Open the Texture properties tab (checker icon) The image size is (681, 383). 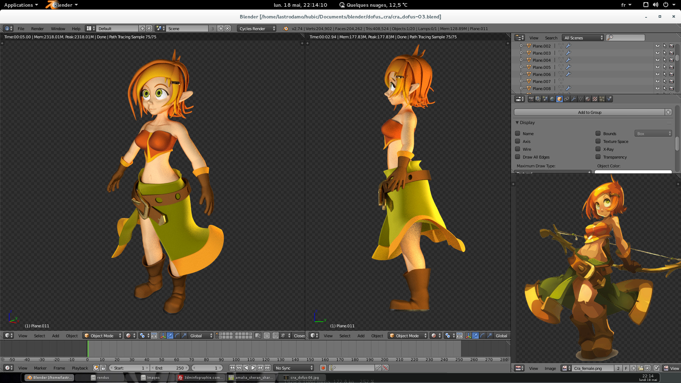coord(595,99)
